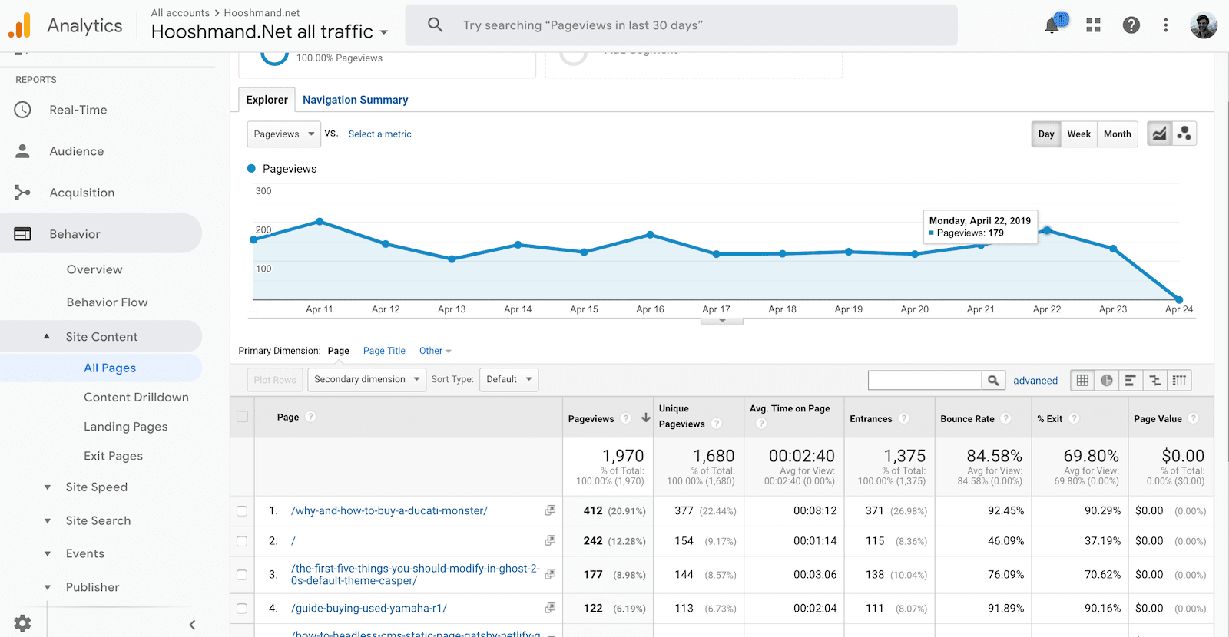Viewport: 1229px width, 637px height.
Task: Select the comparison view icon
Action: pos(1154,380)
